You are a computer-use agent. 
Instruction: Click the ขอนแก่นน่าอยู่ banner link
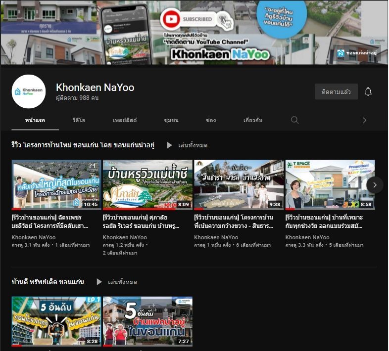pos(357,53)
